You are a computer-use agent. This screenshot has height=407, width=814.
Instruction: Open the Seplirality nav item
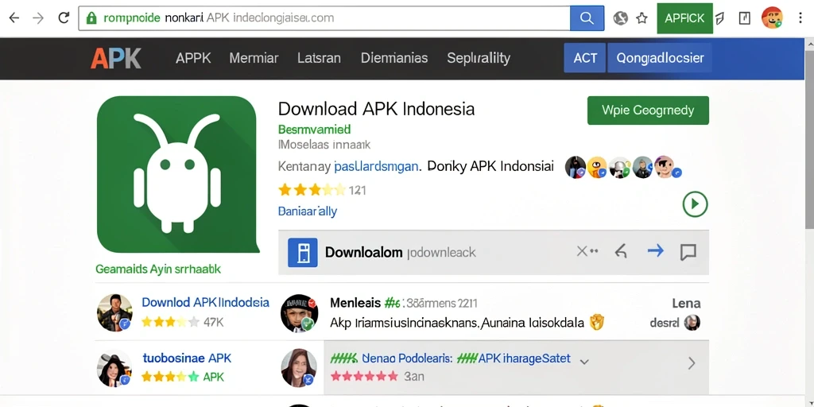(478, 58)
